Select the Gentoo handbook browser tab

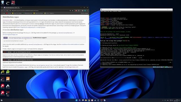pyautogui.click(x=11, y=8)
